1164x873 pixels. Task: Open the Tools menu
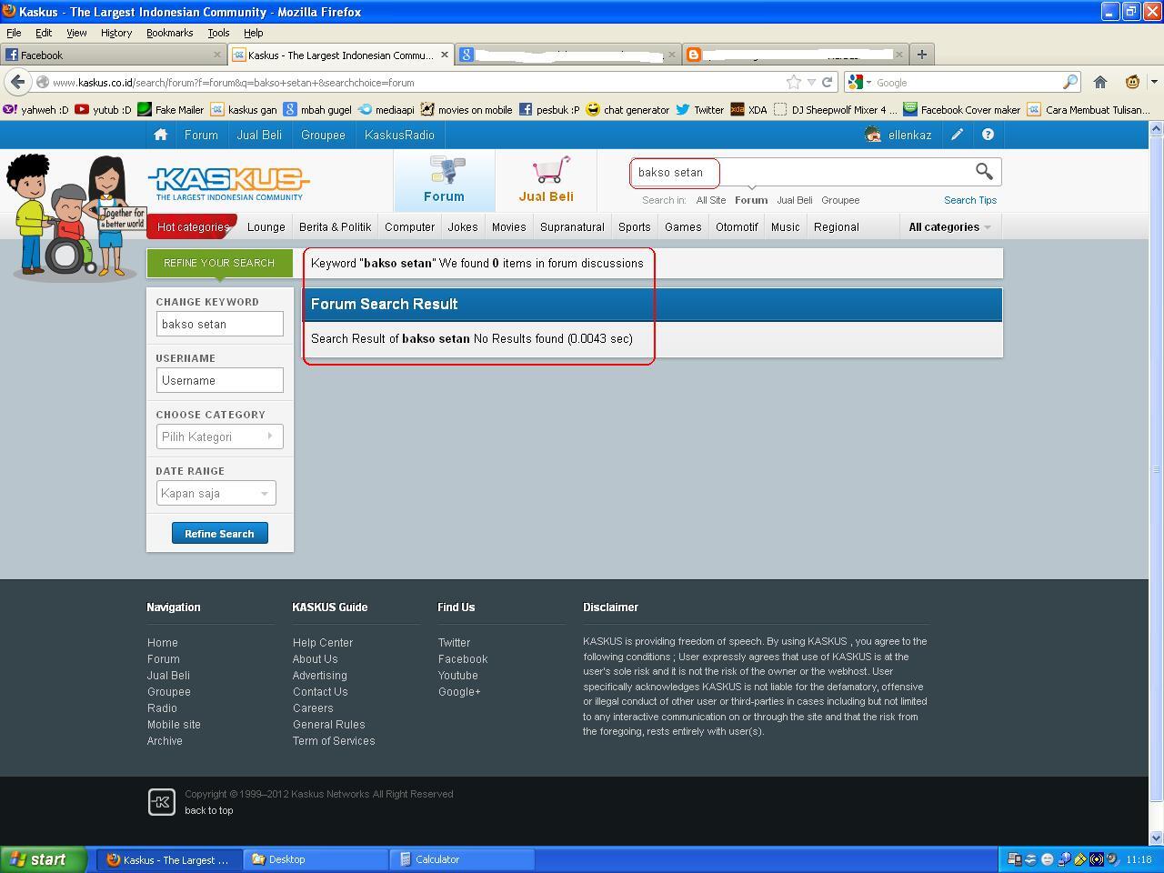218,33
